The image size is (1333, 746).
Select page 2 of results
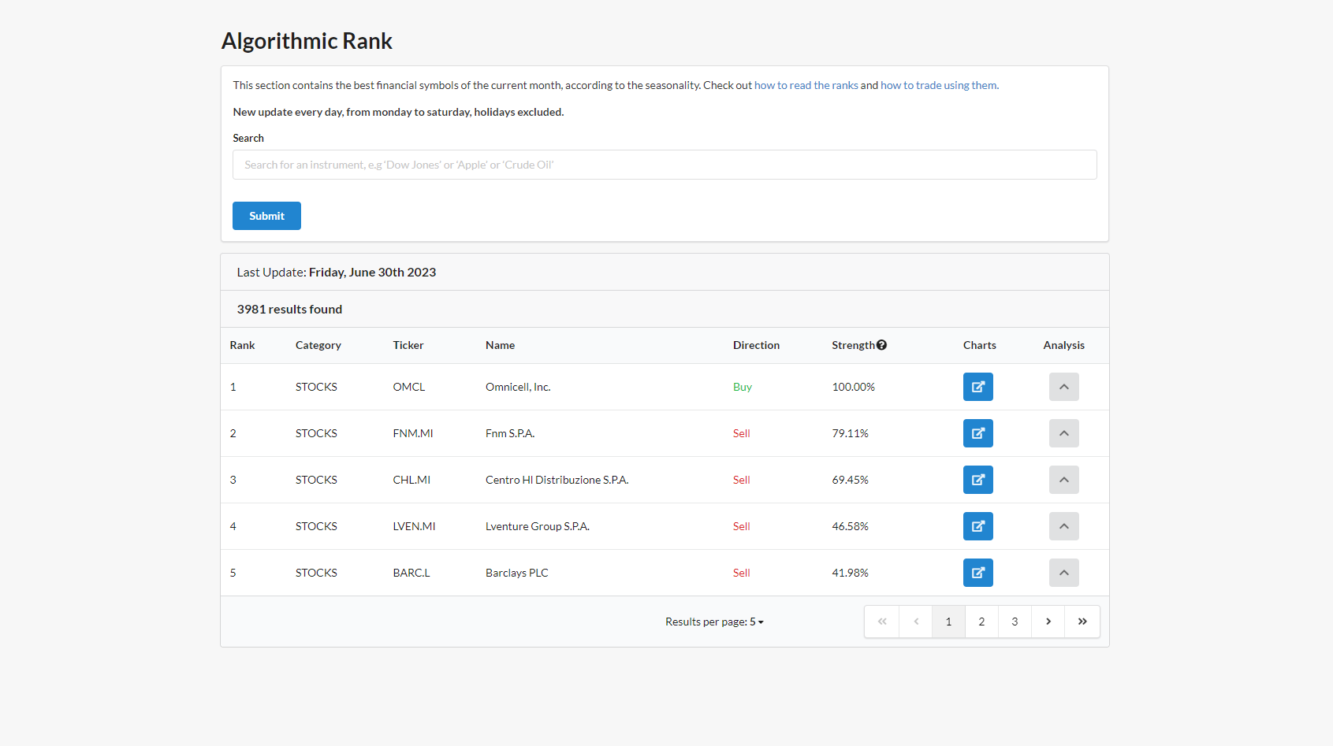[x=981, y=622]
